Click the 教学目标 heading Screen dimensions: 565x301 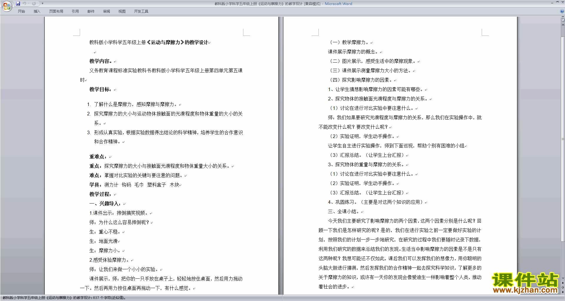[x=101, y=90]
